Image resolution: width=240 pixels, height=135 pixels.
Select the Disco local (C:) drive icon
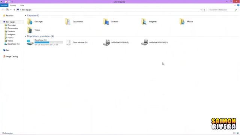coord(30,42)
